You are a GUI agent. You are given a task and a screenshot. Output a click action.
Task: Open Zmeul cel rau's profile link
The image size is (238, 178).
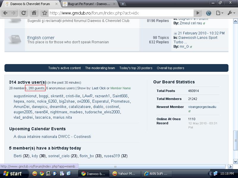tap(191, 23)
